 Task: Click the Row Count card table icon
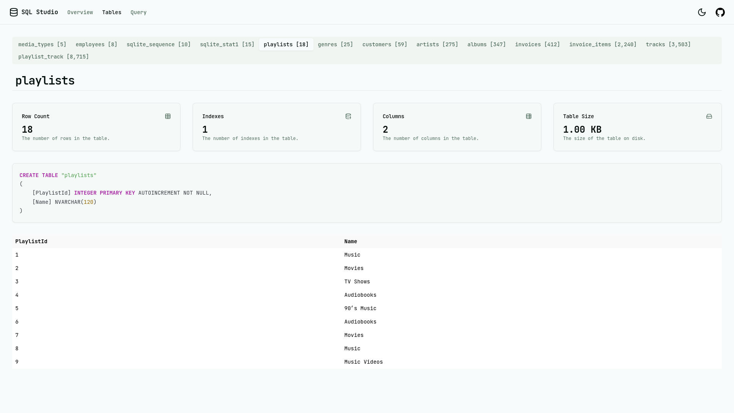[168, 116]
